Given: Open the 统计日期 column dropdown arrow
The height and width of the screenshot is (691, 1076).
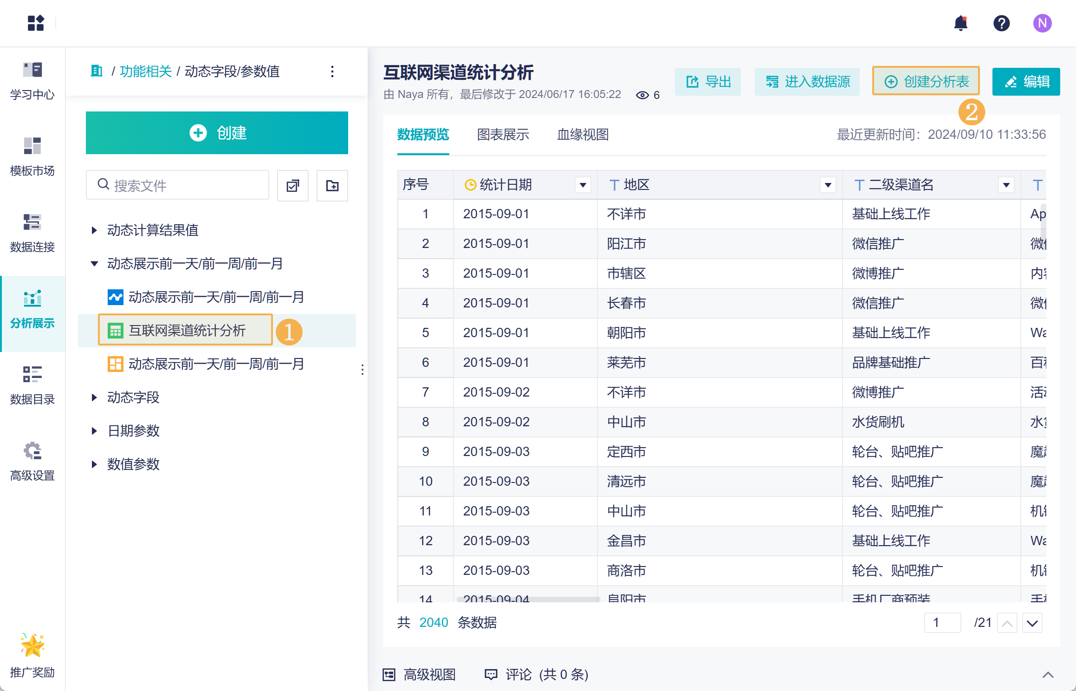Looking at the screenshot, I should [x=583, y=185].
